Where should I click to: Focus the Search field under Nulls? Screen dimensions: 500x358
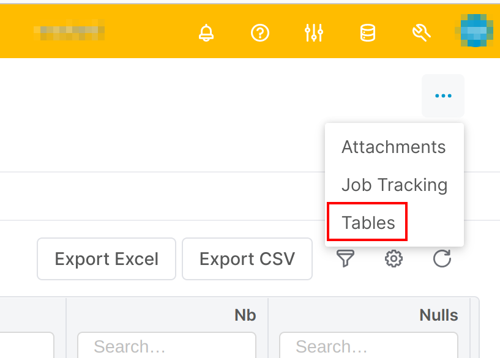pyautogui.click(x=368, y=346)
